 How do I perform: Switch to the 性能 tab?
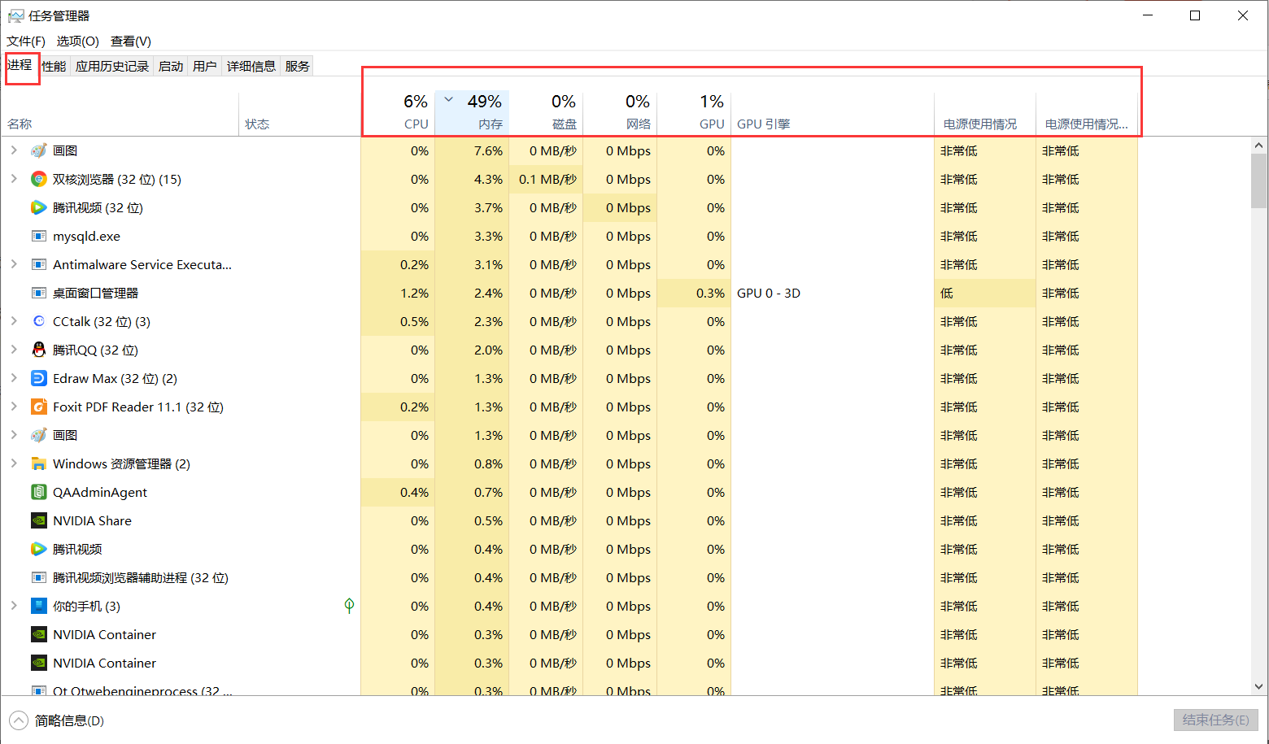(54, 66)
